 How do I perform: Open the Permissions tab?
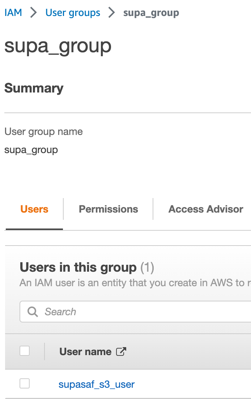tap(108, 209)
